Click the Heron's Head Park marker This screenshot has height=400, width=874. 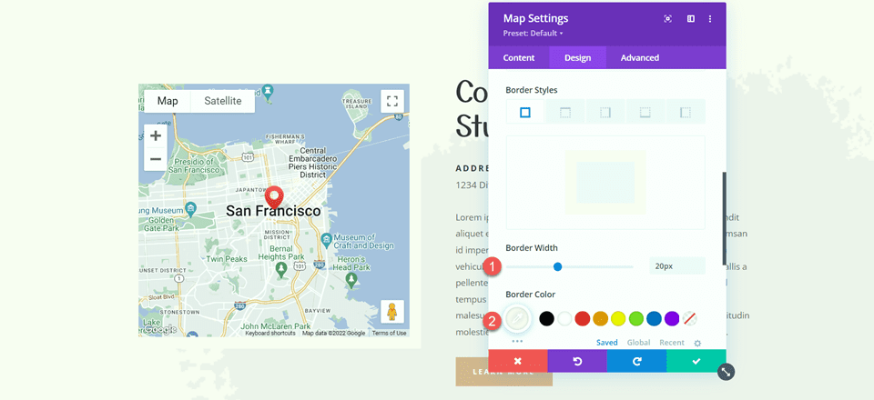pyautogui.click(x=351, y=280)
